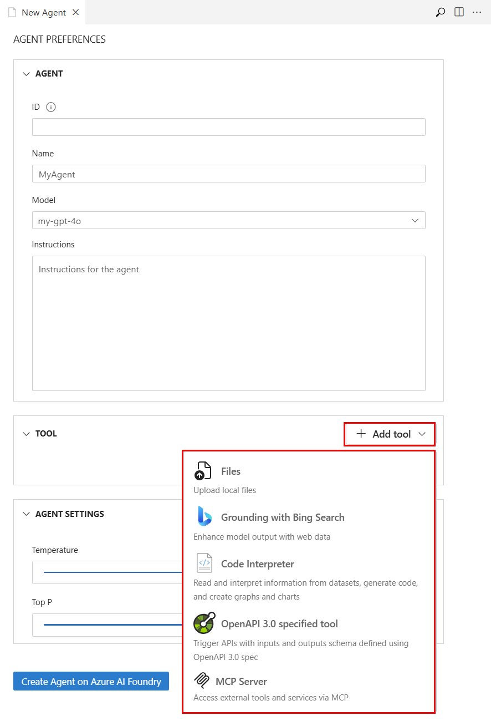Click the Top P label
Screen dimensions: 491x726
[42, 602]
